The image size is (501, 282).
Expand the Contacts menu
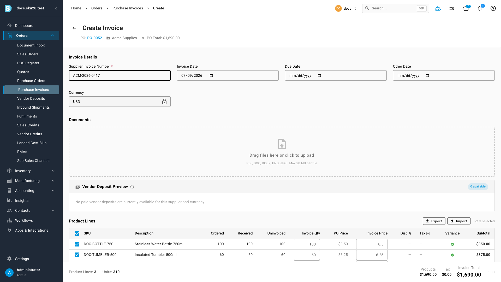(x=53, y=210)
